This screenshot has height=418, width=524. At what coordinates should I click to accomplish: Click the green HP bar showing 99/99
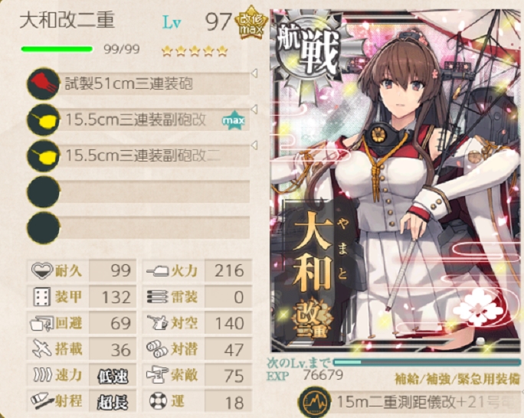(x=57, y=50)
